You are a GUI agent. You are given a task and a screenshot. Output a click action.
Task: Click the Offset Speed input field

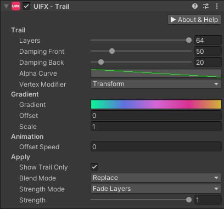(156, 146)
